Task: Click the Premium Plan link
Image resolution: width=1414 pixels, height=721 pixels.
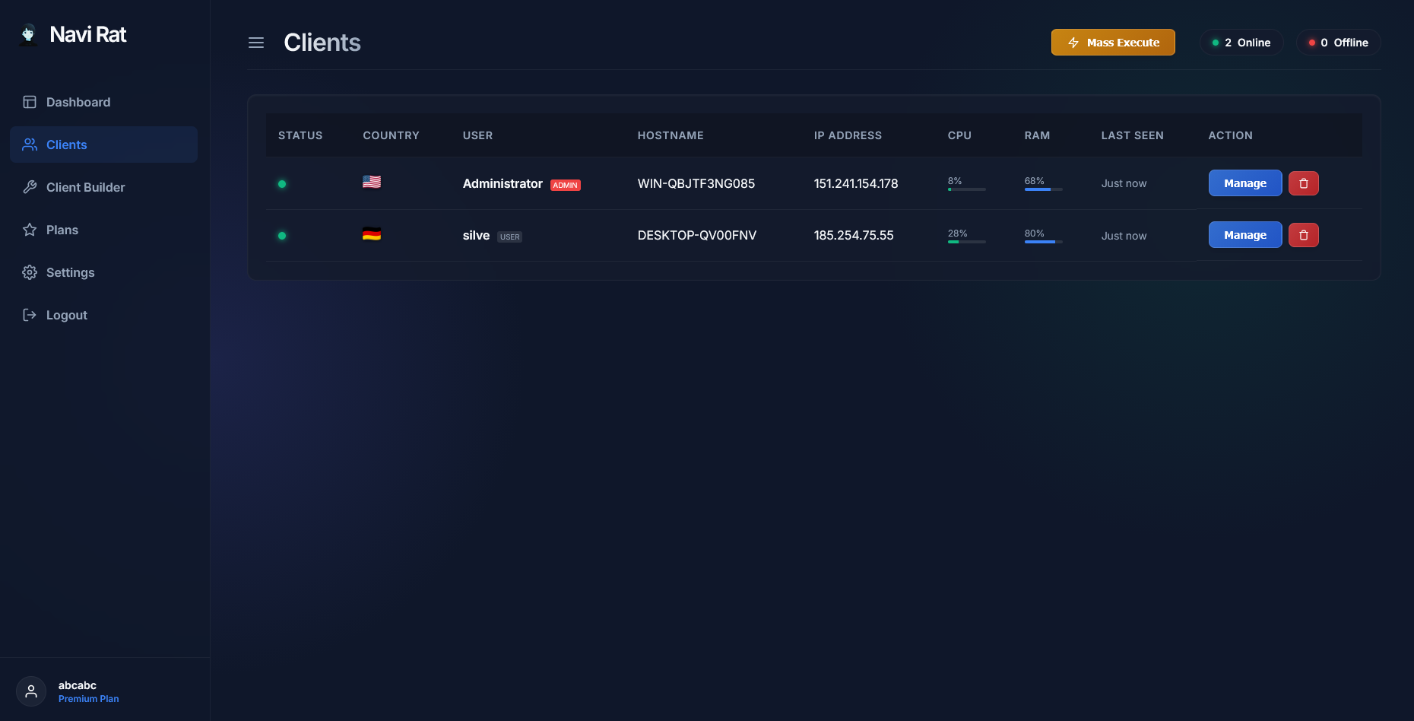Action: (88, 699)
